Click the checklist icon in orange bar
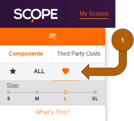The height and width of the screenshot is (121, 134). (53, 36)
